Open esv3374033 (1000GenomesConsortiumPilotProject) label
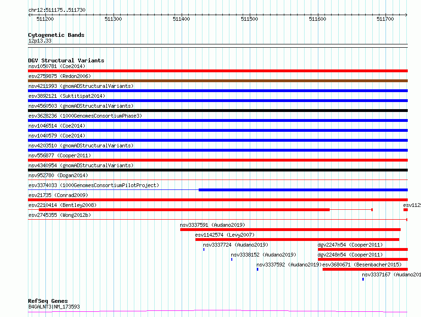Screen dimensions: 421x317 pos(94,185)
